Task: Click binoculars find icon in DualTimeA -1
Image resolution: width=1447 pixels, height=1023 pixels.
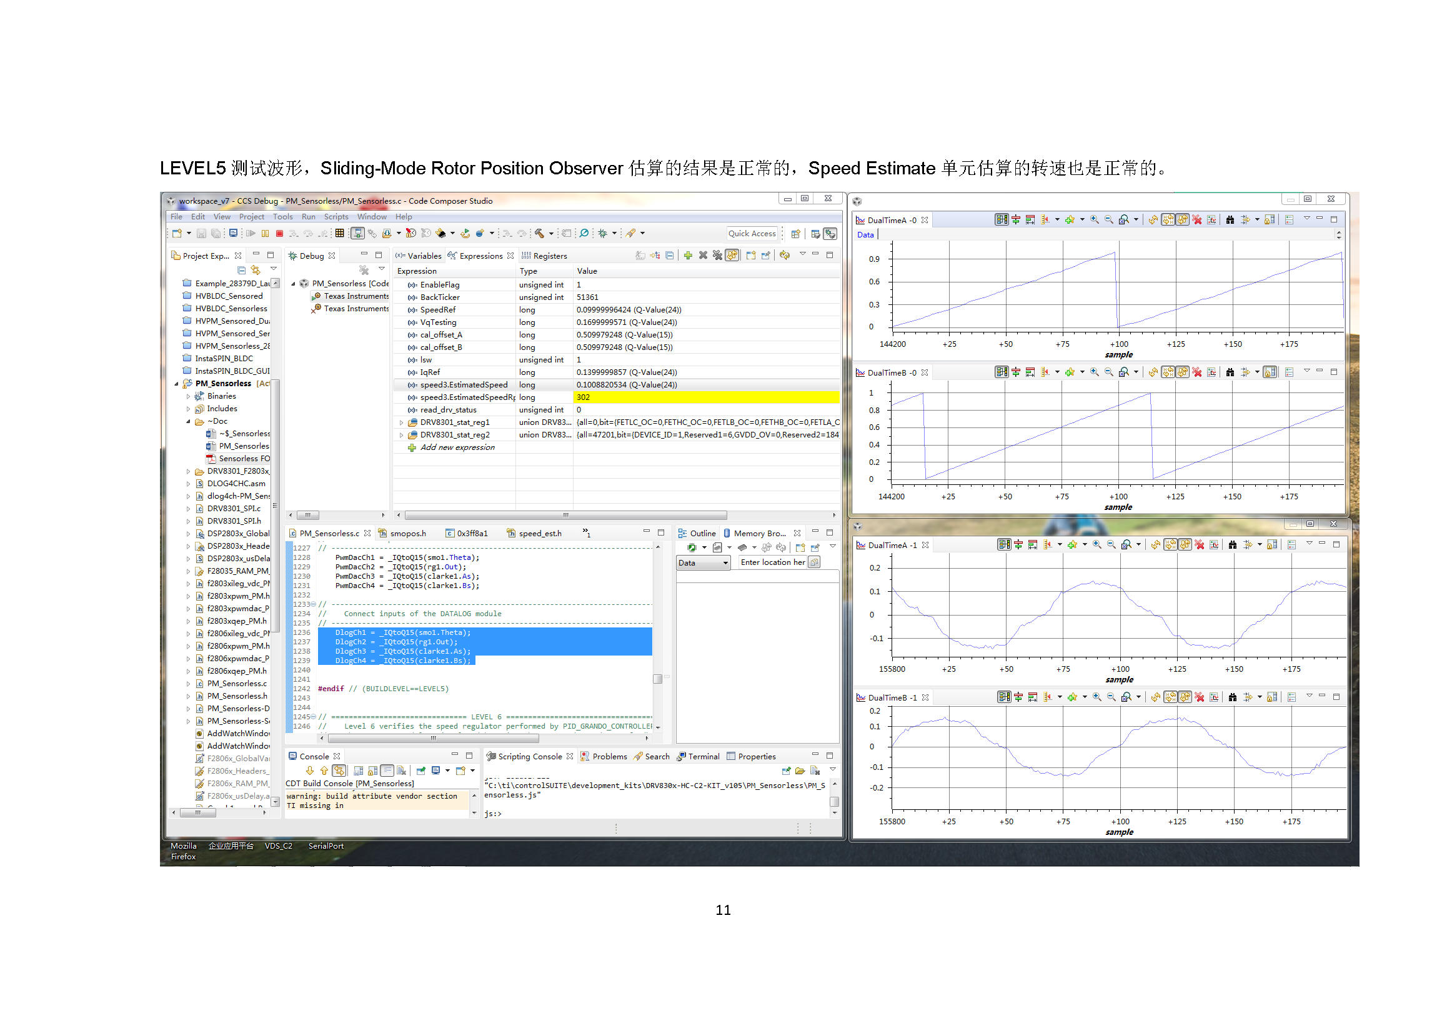Action: point(1232,545)
